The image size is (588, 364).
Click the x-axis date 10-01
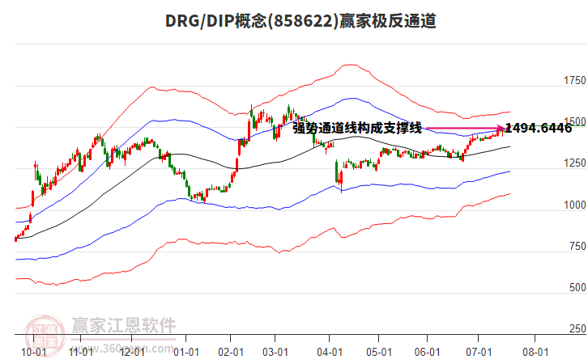[x=34, y=353]
